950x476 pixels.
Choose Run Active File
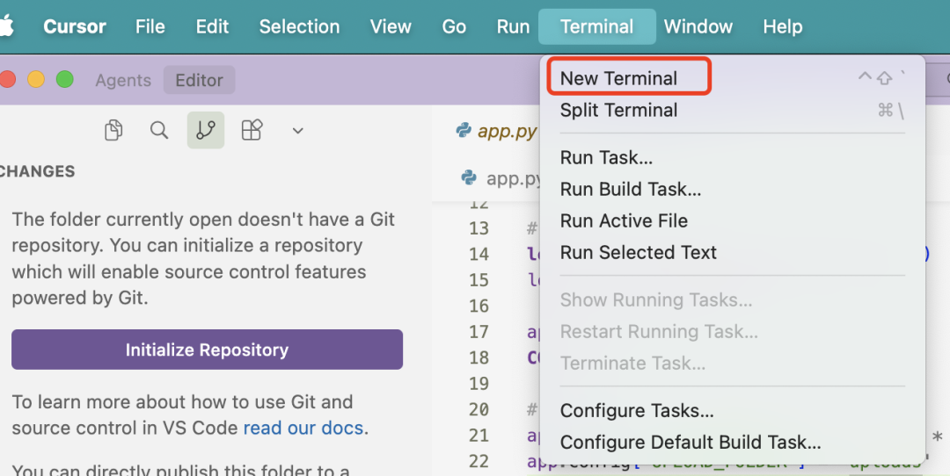pyautogui.click(x=624, y=220)
